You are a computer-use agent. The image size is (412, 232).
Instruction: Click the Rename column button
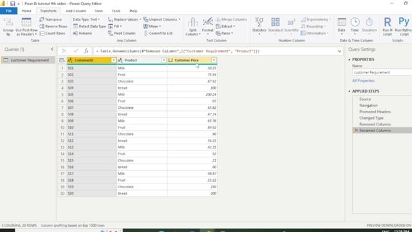[x=82, y=34]
